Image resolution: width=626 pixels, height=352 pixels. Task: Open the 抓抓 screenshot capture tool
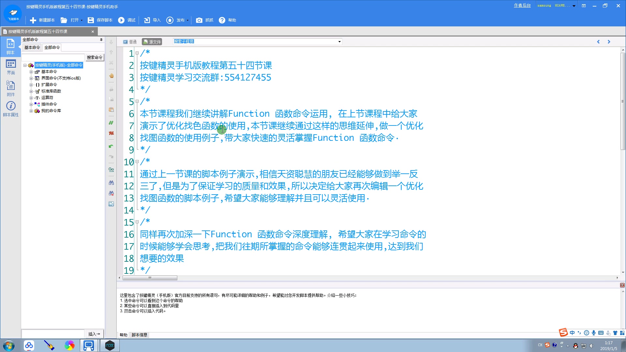(x=204, y=20)
